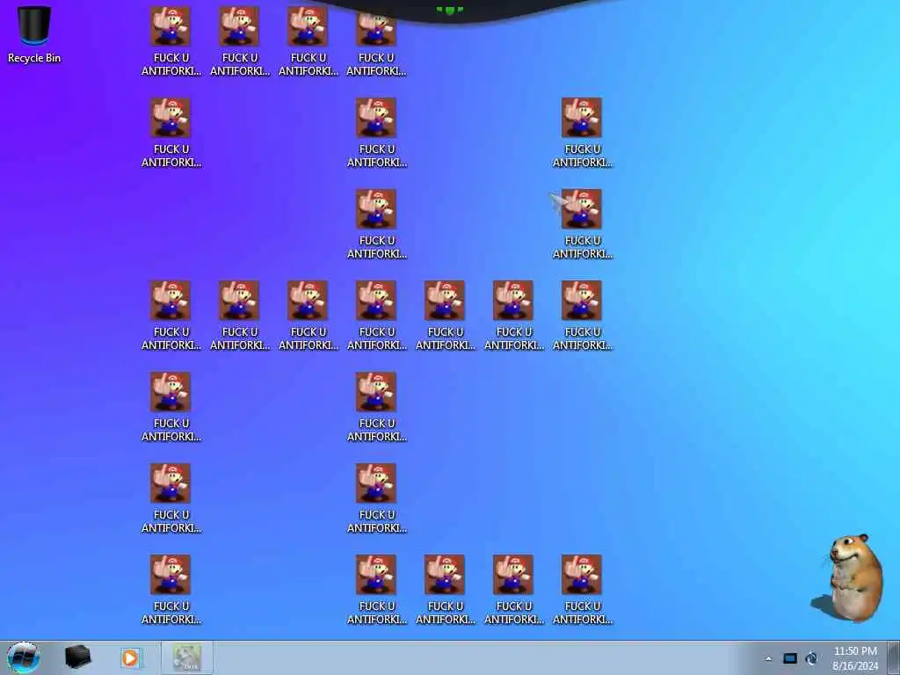Click the dark dock tab with green dots
900x675 pixels.
(x=449, y=11)
